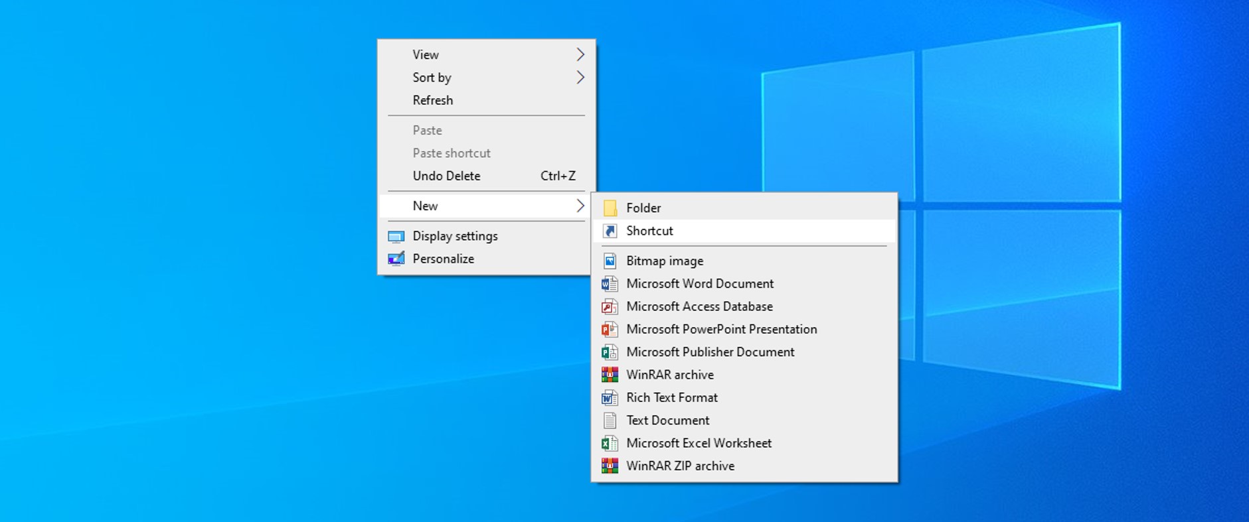Screen dimensions: 1249x522
Task: Click the Microsoft Excel Worksheet icon
Action: tap(610, 443)
